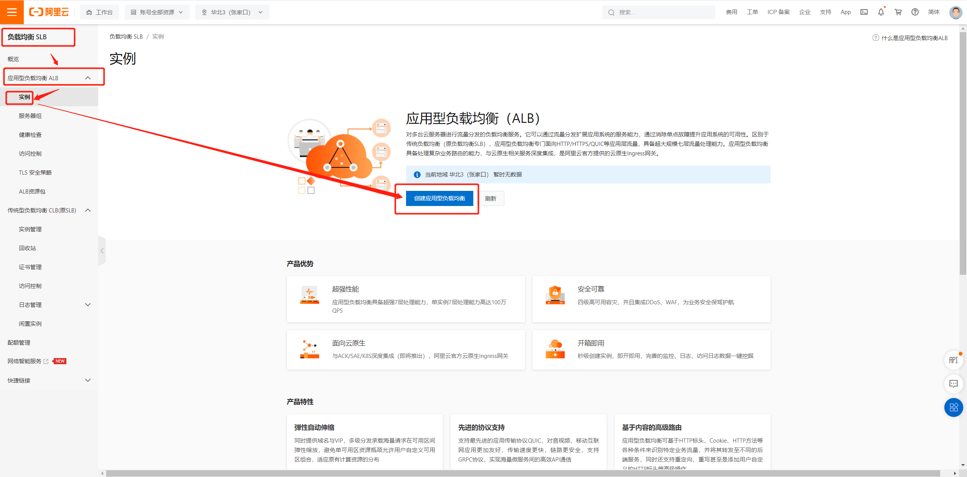The height and width of the screenshot is (477, 967).
Task: Expand the Log Management submenu
Action: (88, 305)
